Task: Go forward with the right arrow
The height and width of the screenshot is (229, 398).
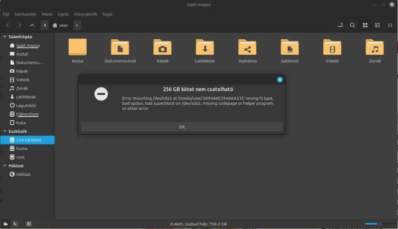Action: coord(19,25)
